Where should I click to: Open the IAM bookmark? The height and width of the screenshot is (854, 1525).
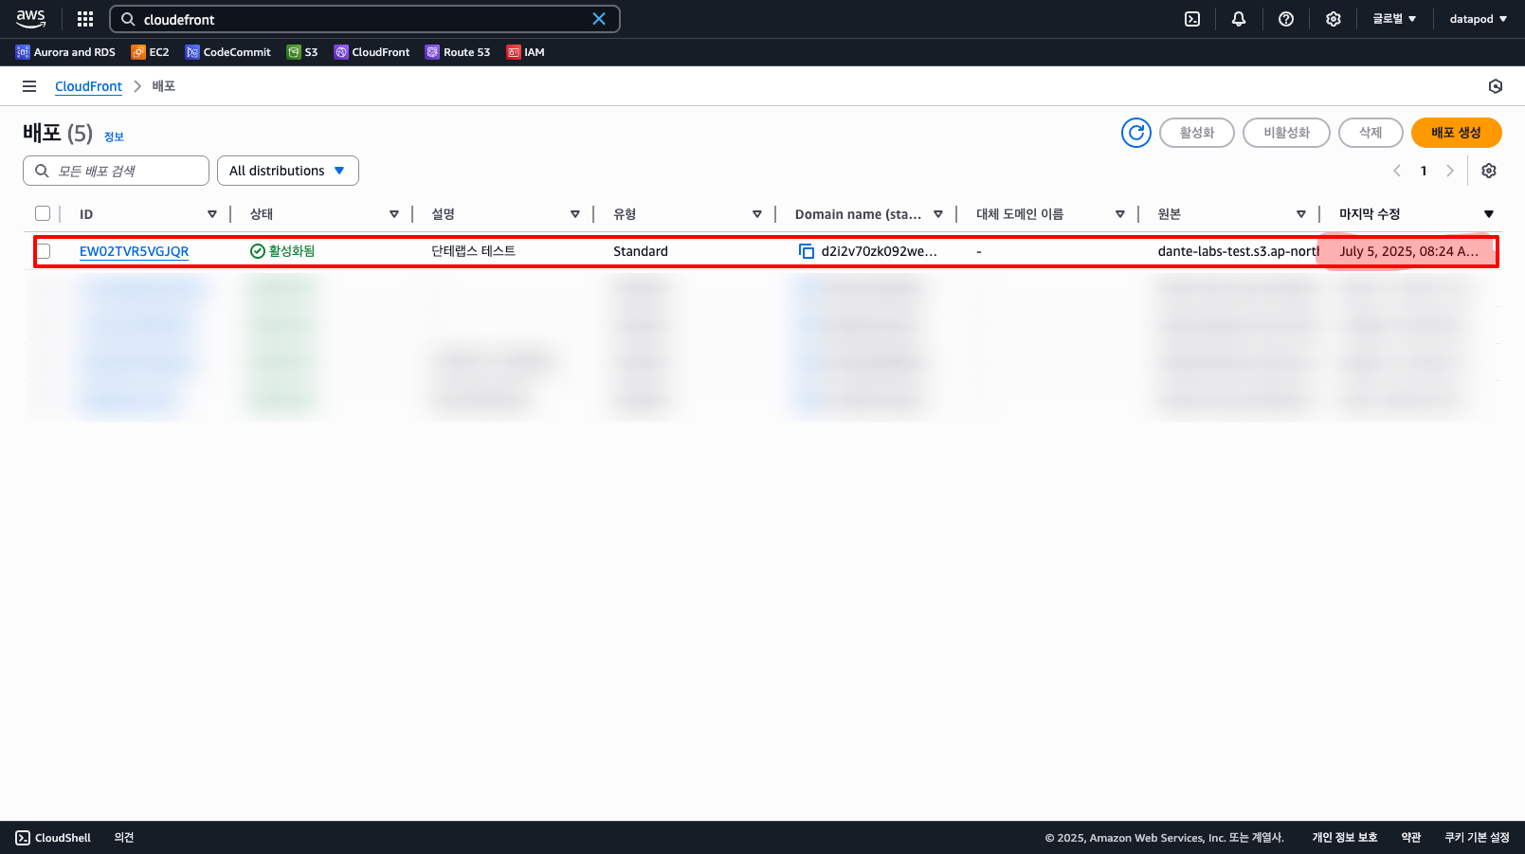pyautogui.click(x=525, y=52)
